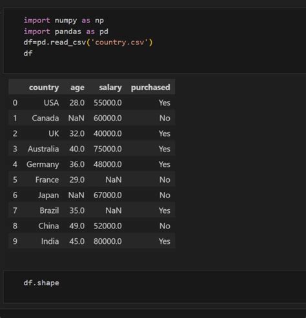Select the Australia country cell

(x=43, y=149)
